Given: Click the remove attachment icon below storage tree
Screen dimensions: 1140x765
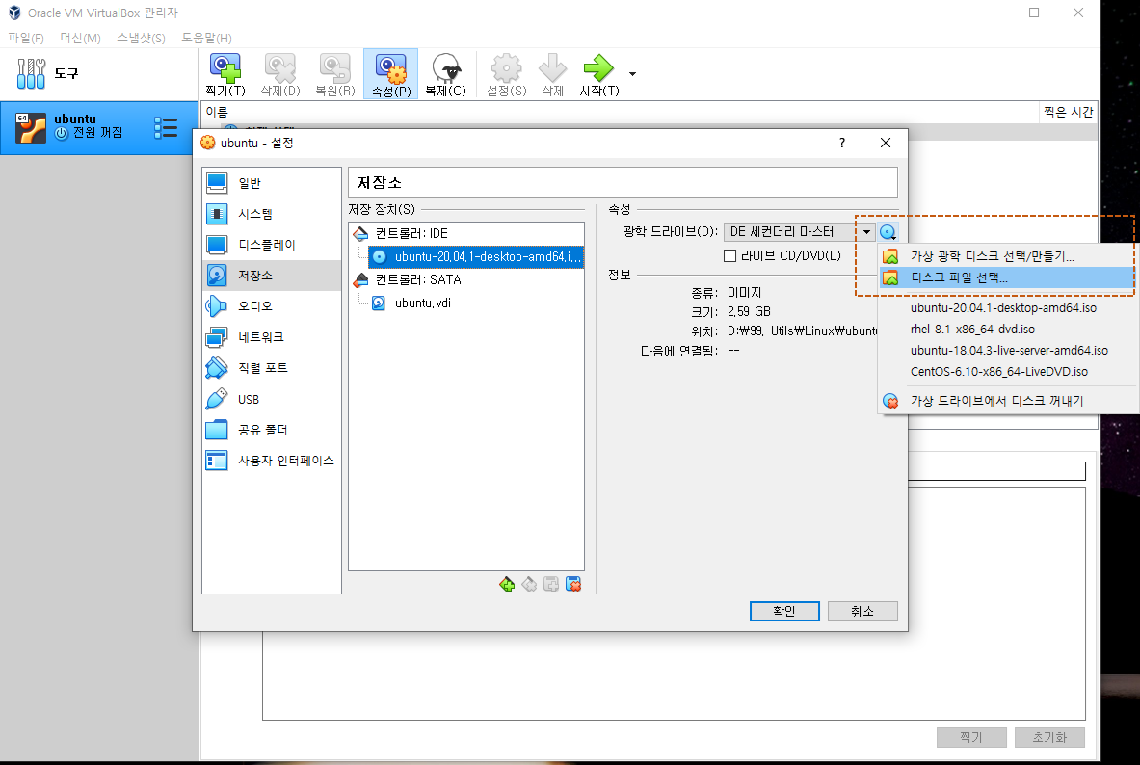Looking at the screenshot, I should tap(573, 584).
